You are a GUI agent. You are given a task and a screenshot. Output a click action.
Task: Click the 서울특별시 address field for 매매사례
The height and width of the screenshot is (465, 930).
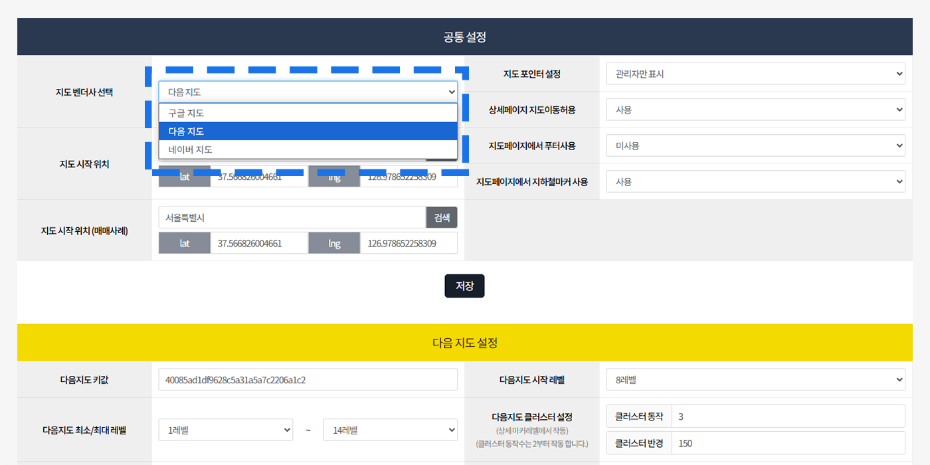tap(292, 217)
